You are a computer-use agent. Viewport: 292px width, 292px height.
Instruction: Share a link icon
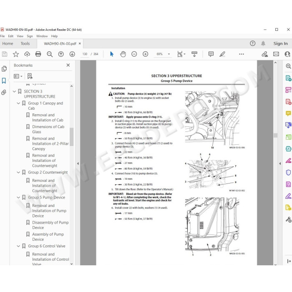(264, 54)
